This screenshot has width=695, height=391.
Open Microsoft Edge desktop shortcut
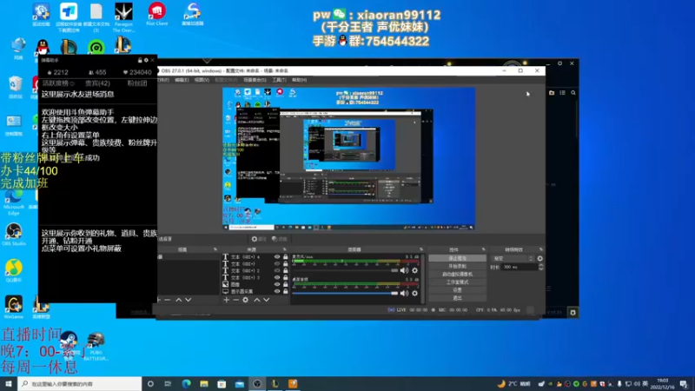[14, 203]
